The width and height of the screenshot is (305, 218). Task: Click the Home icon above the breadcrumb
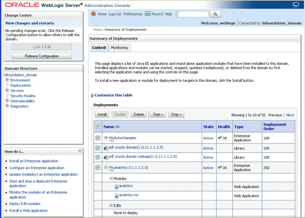pos(94,14)
